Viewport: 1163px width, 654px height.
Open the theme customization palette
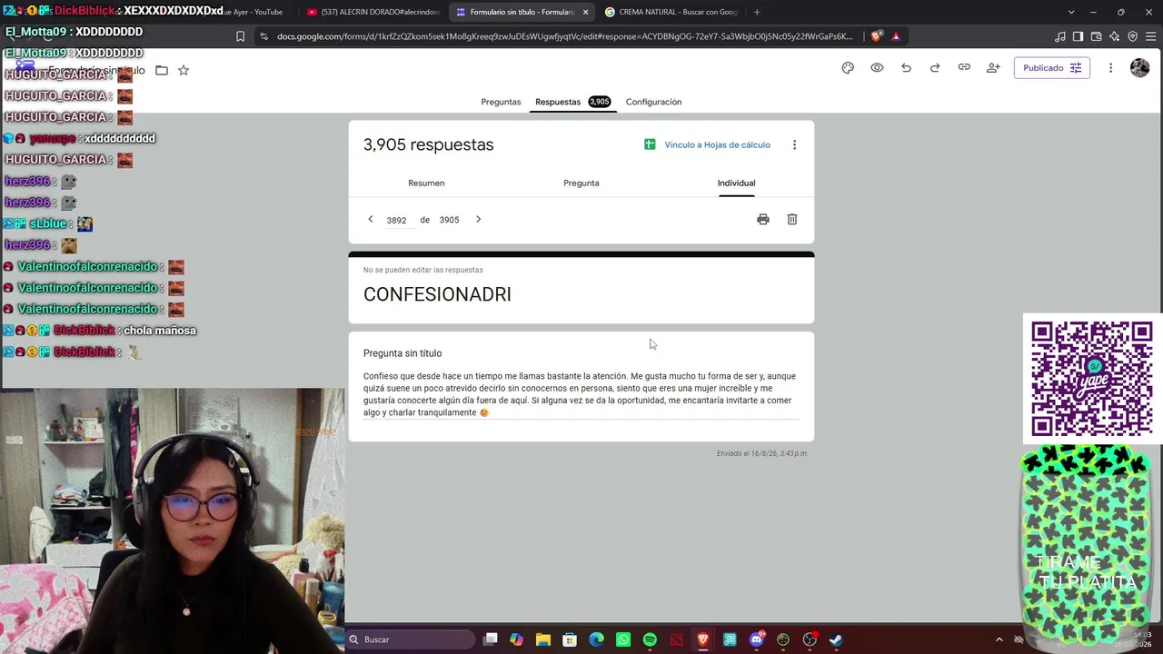tap(848, 68)
